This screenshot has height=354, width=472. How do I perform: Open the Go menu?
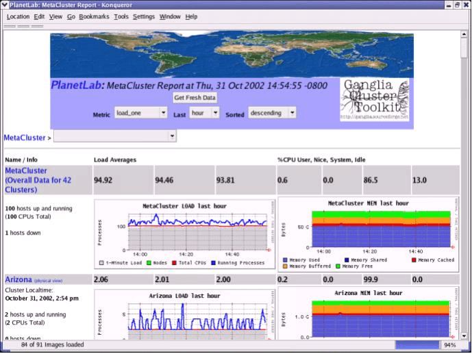coord(71,16)
